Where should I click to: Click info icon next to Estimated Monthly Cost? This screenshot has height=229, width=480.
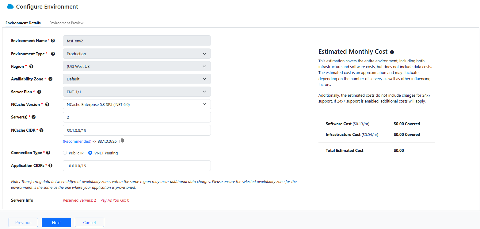[392, 52]
